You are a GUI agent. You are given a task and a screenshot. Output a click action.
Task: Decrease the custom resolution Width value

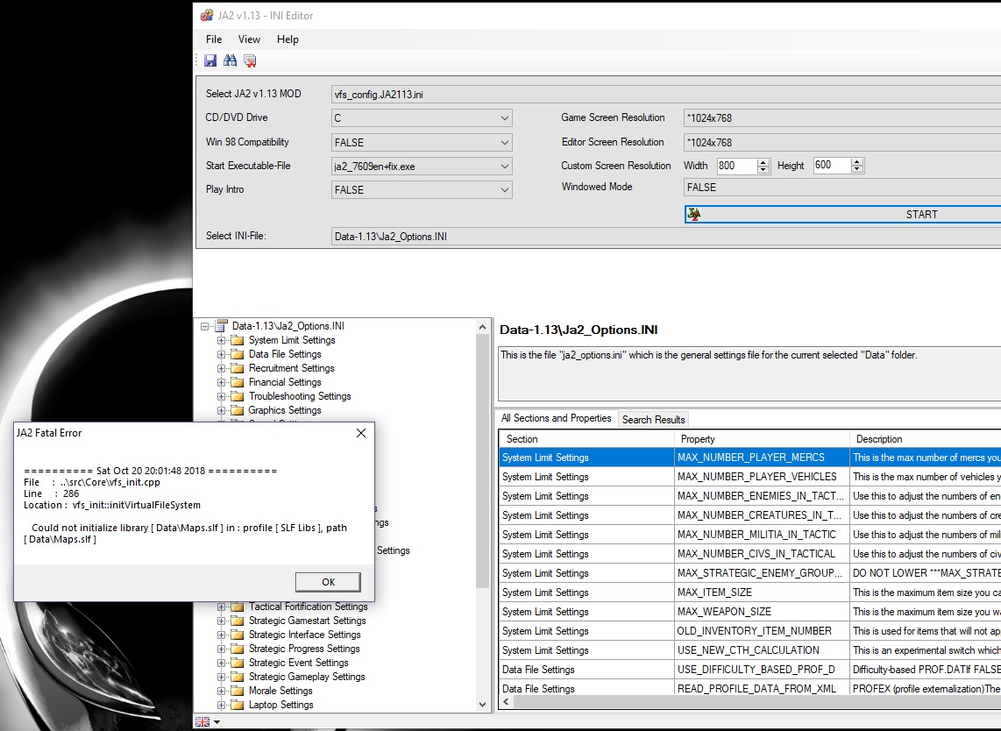(763, 170)
